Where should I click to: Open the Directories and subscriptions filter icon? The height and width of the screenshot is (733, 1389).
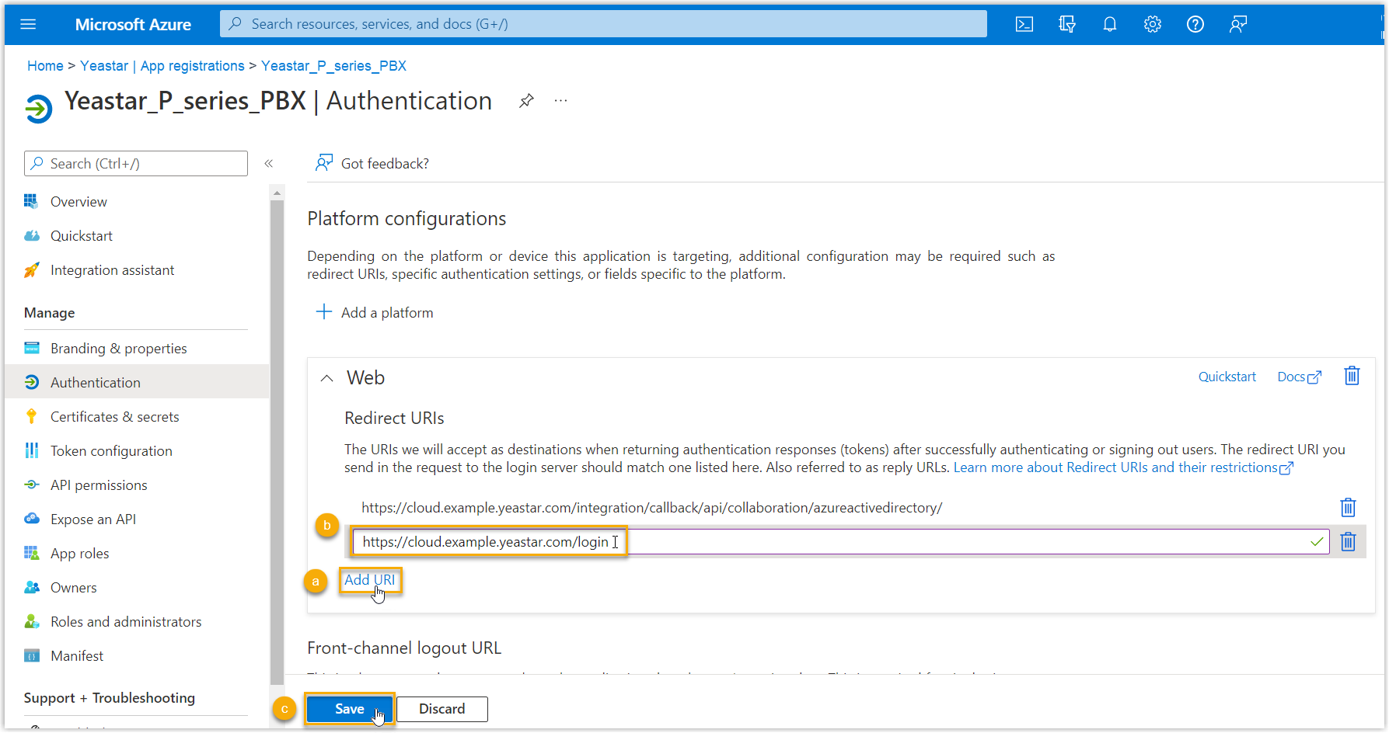pyautogui.click(x=1067, y=24)
